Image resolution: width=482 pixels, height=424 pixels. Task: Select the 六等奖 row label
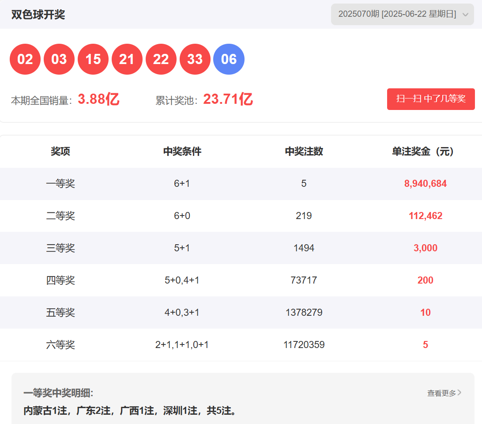click(x=60, y=345)
